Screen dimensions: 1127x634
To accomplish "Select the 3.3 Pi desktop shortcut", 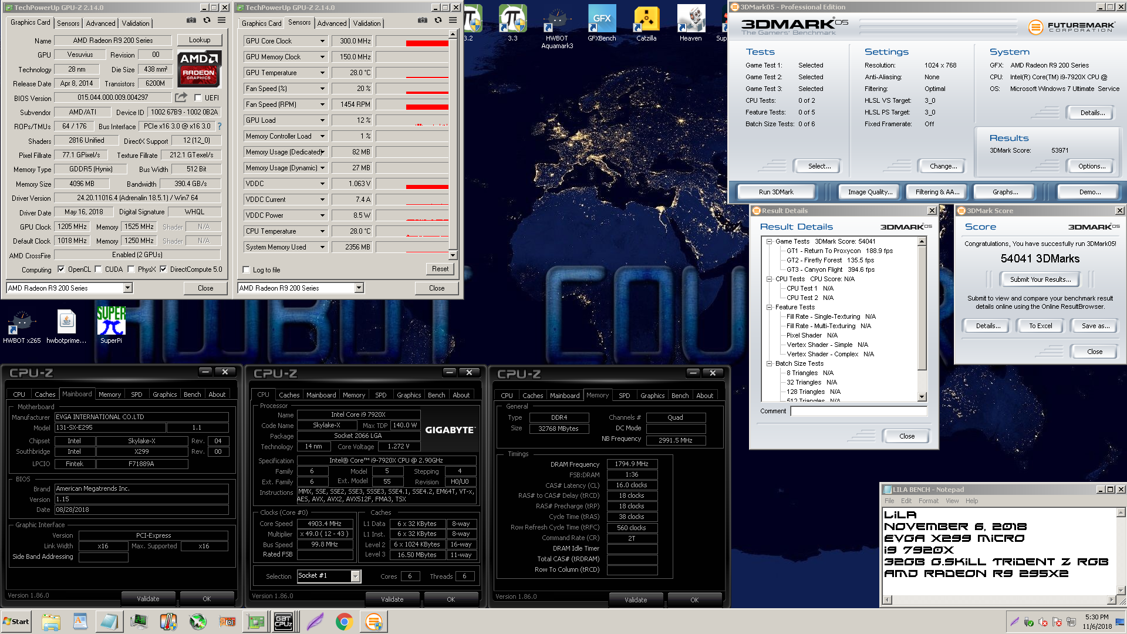I will (x=512, y=23).
